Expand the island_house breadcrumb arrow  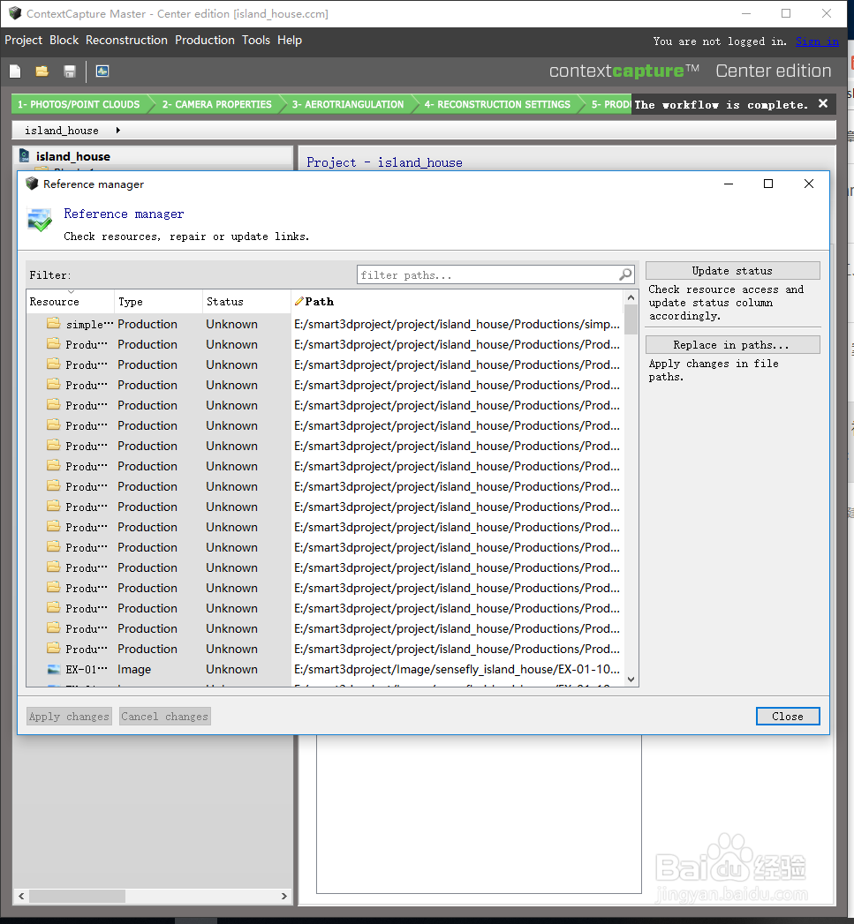[x=118, y=131]
